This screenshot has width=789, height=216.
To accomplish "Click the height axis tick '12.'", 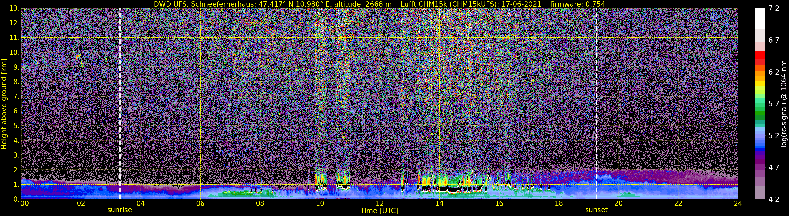I will (x=14, y=23).
